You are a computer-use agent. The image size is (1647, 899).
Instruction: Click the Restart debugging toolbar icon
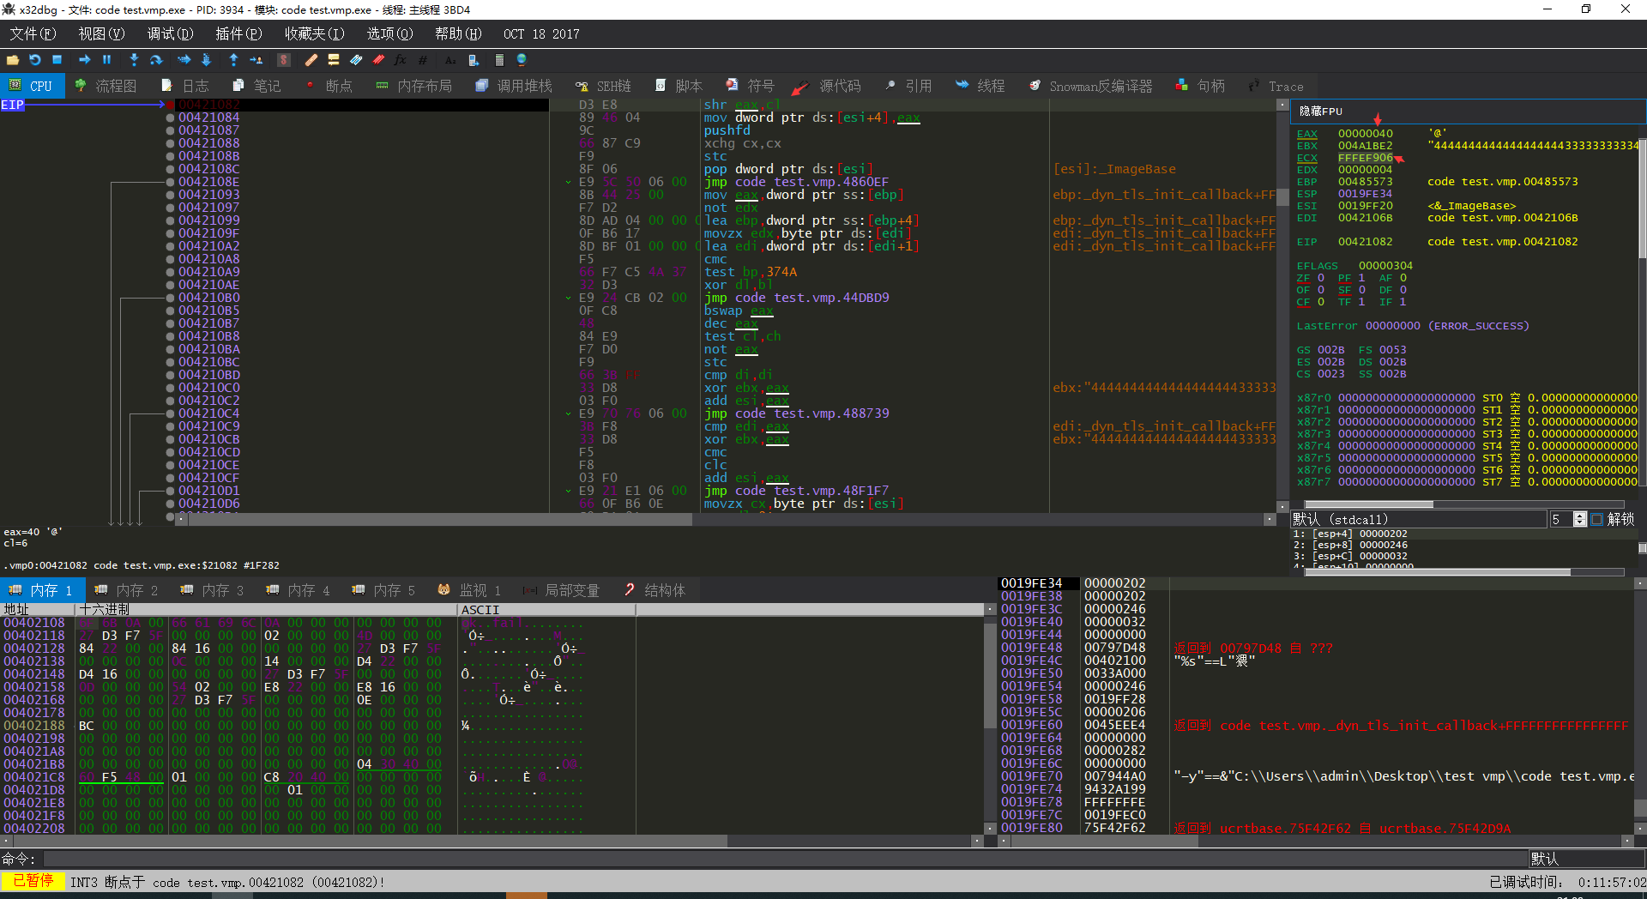click(x=35, y=60)
